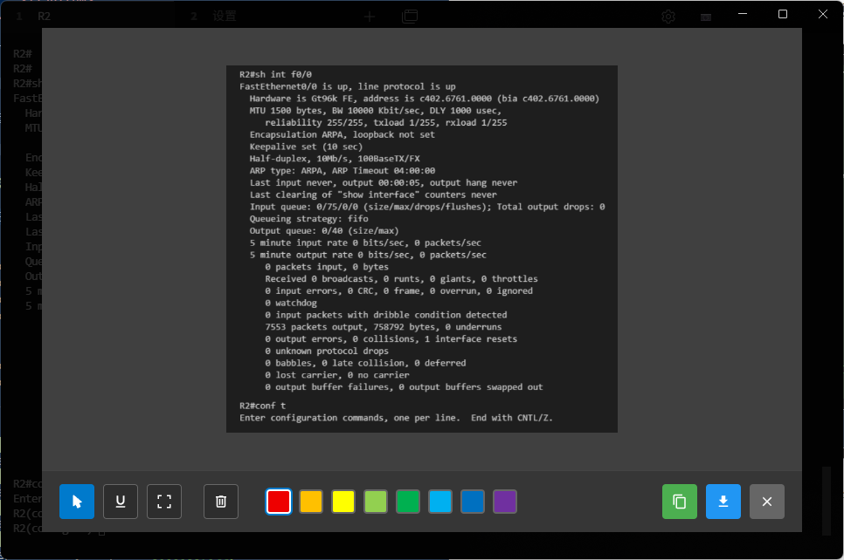Select the pointer cursor tool
This screenshot has width=844, height=560.
(x=77, y=502)
